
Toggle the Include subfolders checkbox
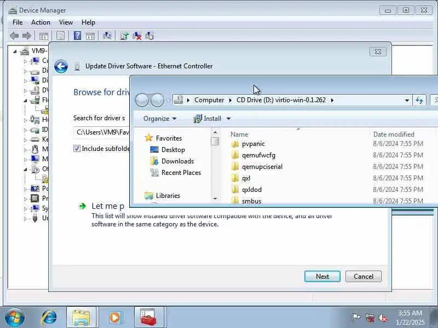point(77,148)
